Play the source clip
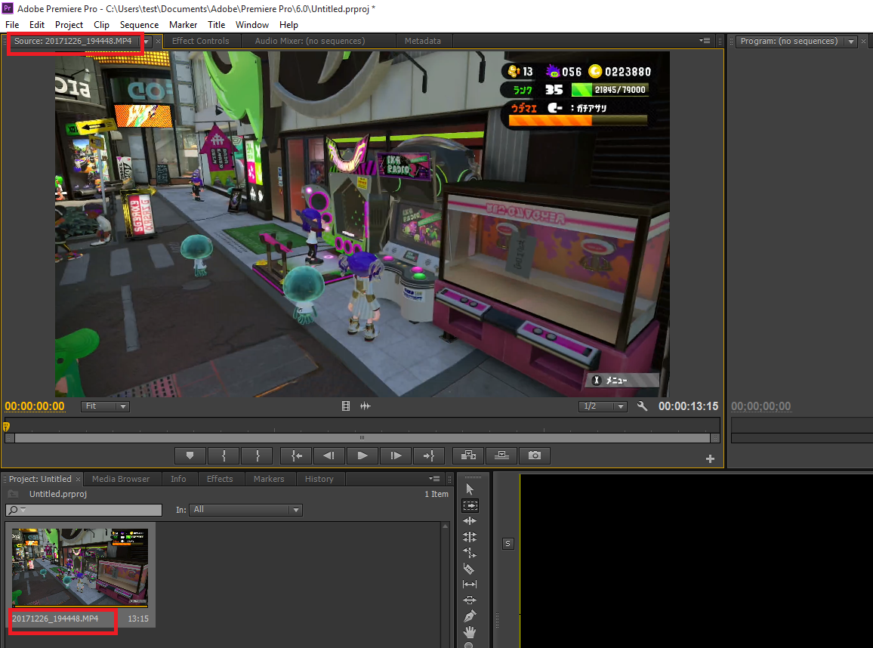The width and height of the screenshot is (873, 648). click(362, 455)
